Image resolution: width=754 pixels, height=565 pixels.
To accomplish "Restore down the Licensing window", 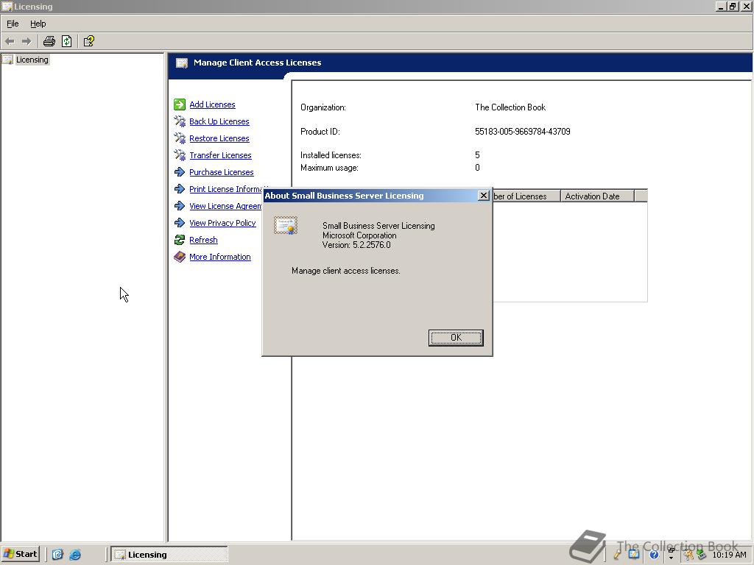I will 733,6.
